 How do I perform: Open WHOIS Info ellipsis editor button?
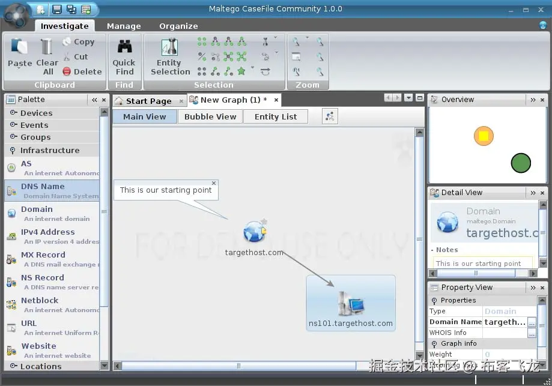[532, 333]
